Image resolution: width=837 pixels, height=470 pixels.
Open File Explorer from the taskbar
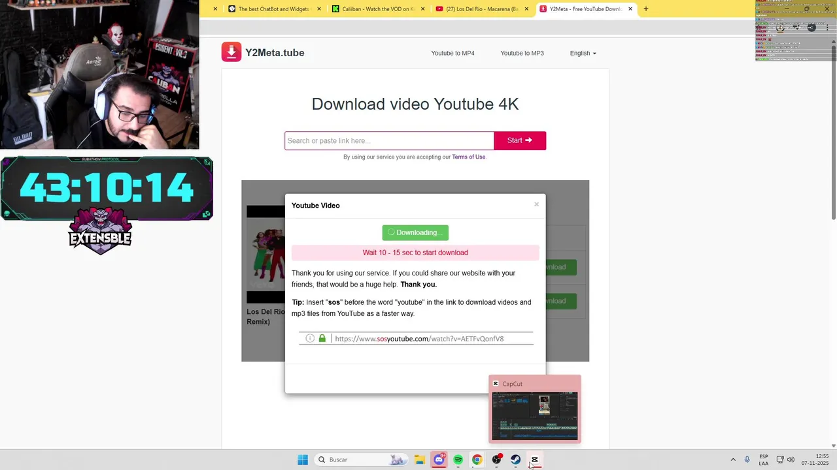[420, 460]
